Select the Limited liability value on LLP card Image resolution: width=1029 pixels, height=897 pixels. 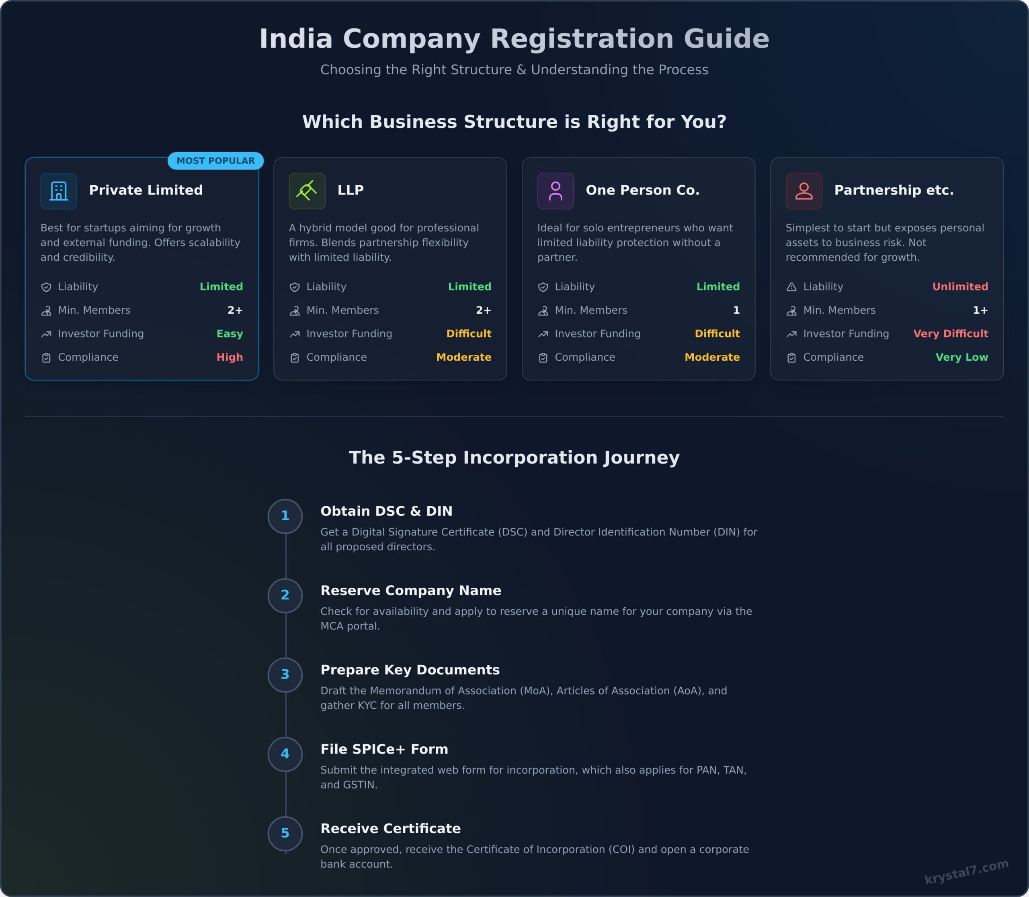tap(469, 286)
